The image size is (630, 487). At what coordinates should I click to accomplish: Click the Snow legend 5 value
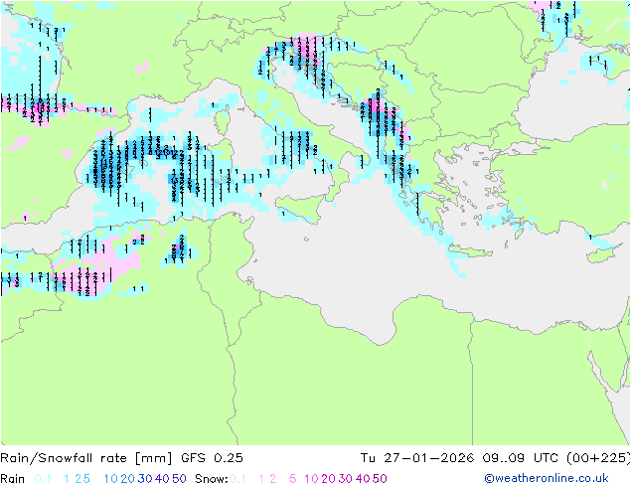(293, 479)
